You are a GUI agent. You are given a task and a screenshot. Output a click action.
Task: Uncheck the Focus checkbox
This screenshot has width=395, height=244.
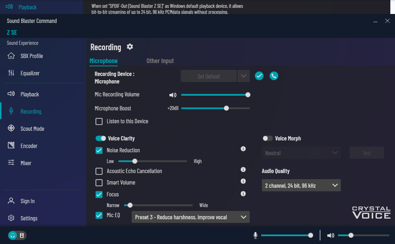click(99, 195)
